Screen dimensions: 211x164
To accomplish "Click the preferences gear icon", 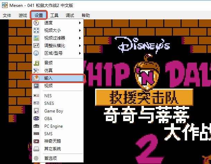I will point(36,158).
